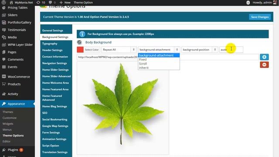Open the updates icon showing 10
The height and width of the screenshot is (157, 279).
[41, 3]
